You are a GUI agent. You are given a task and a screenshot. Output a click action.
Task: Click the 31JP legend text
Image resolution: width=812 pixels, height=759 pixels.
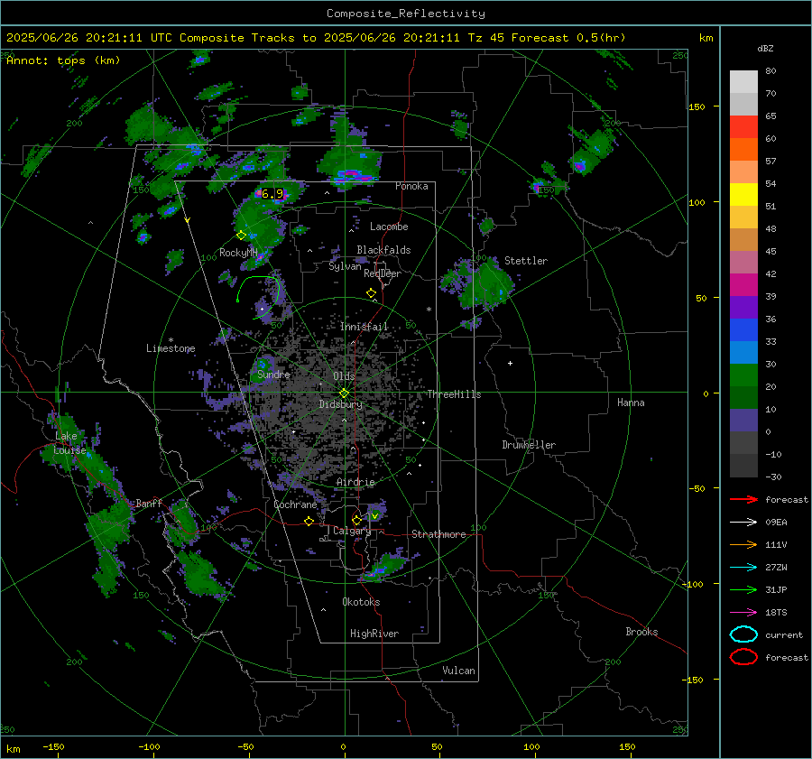click(x=776, y=589)
